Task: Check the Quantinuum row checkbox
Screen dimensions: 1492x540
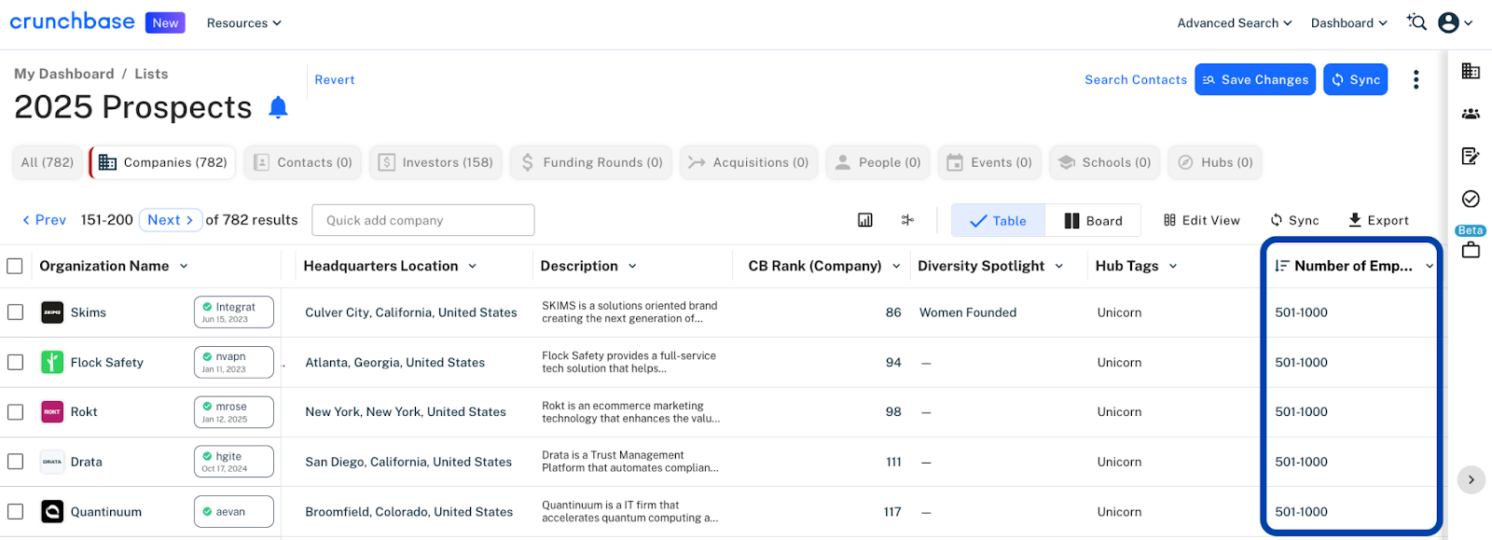Action: coord(15,511)
